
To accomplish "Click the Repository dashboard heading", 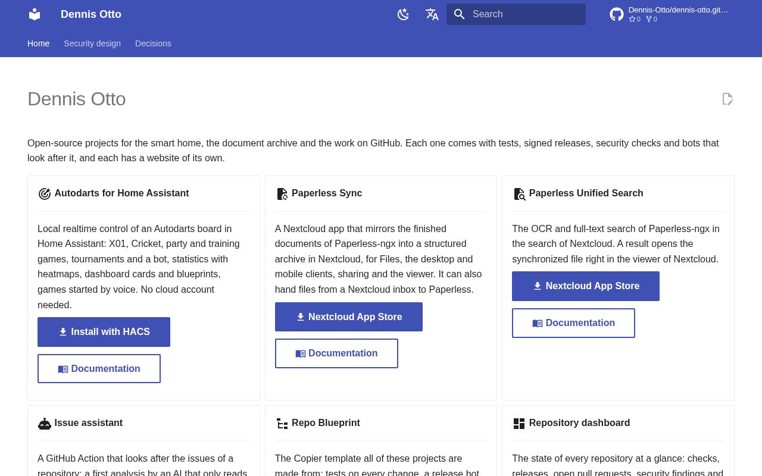I will coord(579,423).
